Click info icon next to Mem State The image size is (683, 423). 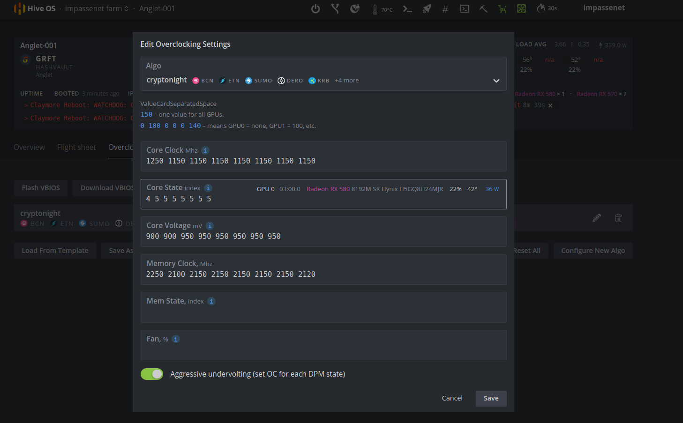pos(211,301)
